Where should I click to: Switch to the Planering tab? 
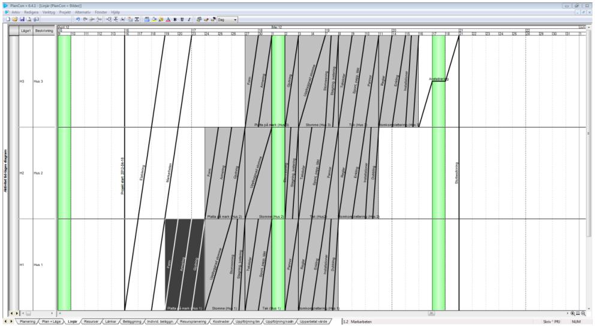pyautogui.click(x=28, y=322)
